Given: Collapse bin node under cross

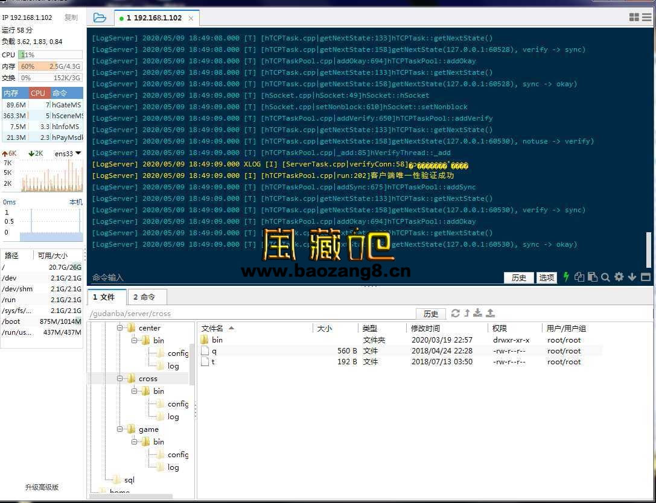Looking at the screenshot, I should tap(135, 391).
